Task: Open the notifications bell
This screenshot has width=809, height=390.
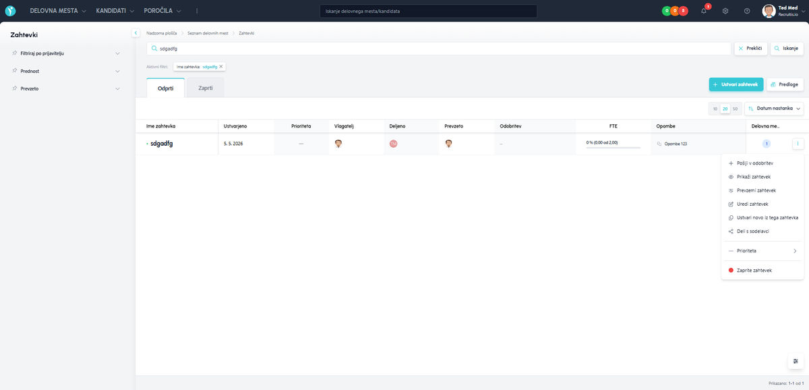Action: 704,11
